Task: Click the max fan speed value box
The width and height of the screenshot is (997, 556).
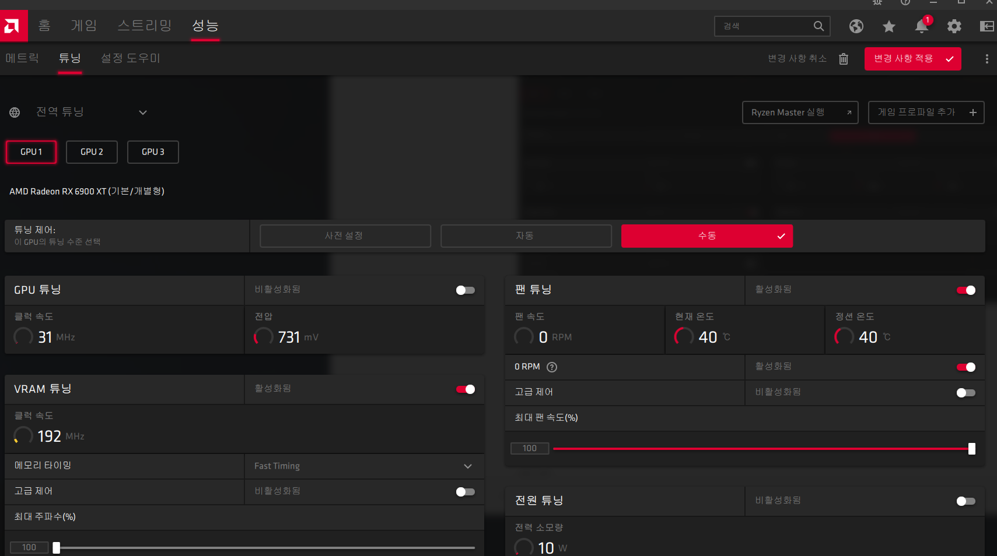Action: pos(530,449)
